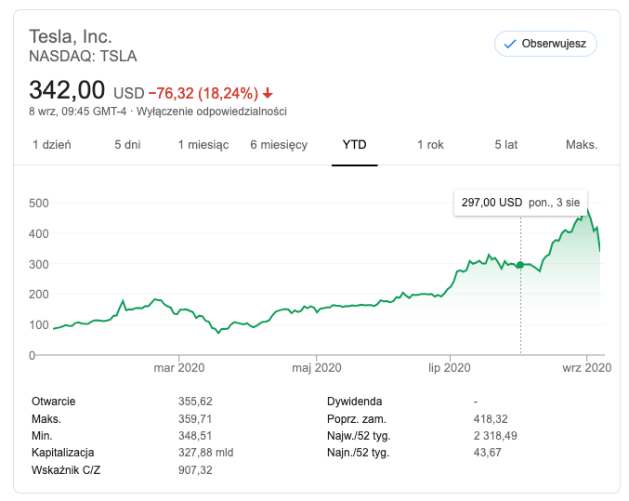The width and height of the screenshot is (629, 501).
Task: Open the YTD chart tab
Action: [354, 144]
